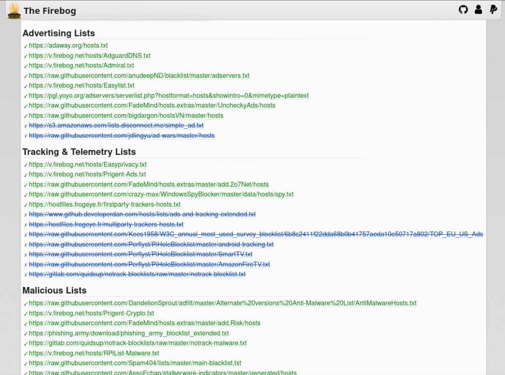Click the user profile icon in header

pos(478,9)
